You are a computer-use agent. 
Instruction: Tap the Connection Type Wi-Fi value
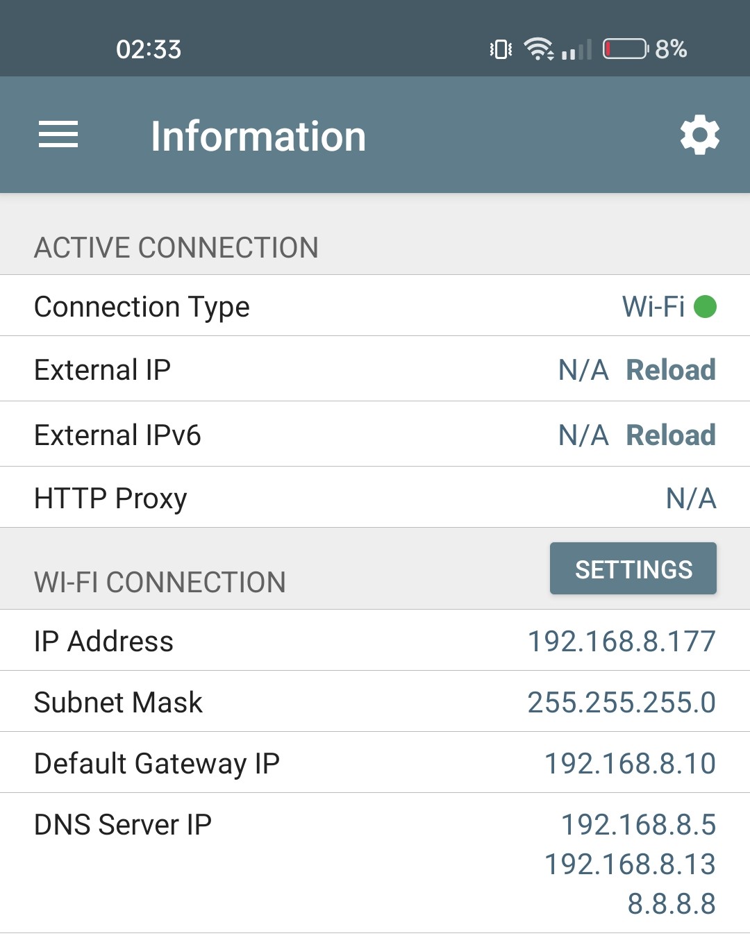(x=653, y=306)
